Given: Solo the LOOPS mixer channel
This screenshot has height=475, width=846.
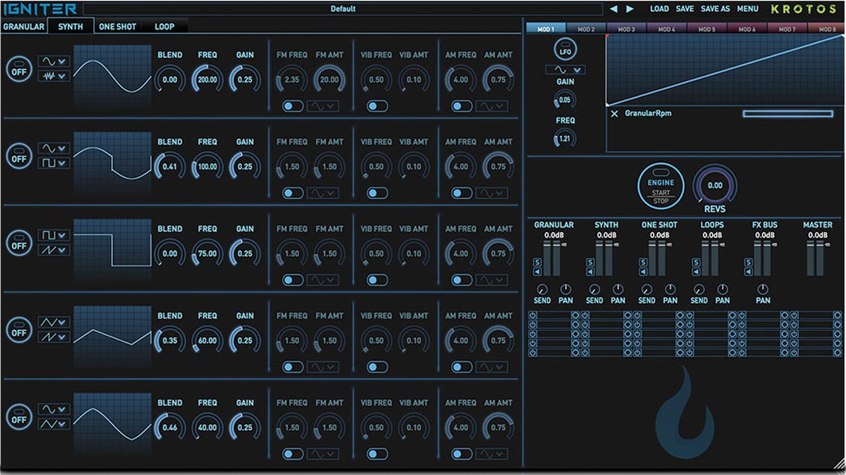Looking at the screenshot, I should coord(695,262).
